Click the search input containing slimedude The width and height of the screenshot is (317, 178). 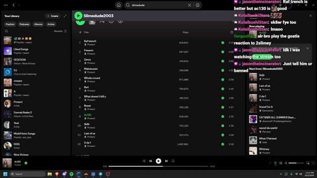pos(158,5)
